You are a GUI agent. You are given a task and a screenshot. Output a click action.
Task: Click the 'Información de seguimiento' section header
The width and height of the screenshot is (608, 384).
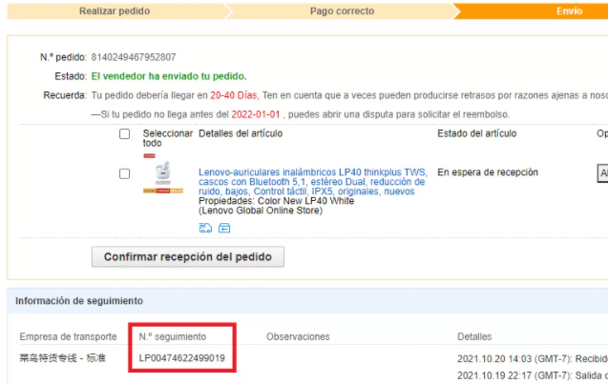[x=79, y=301]
